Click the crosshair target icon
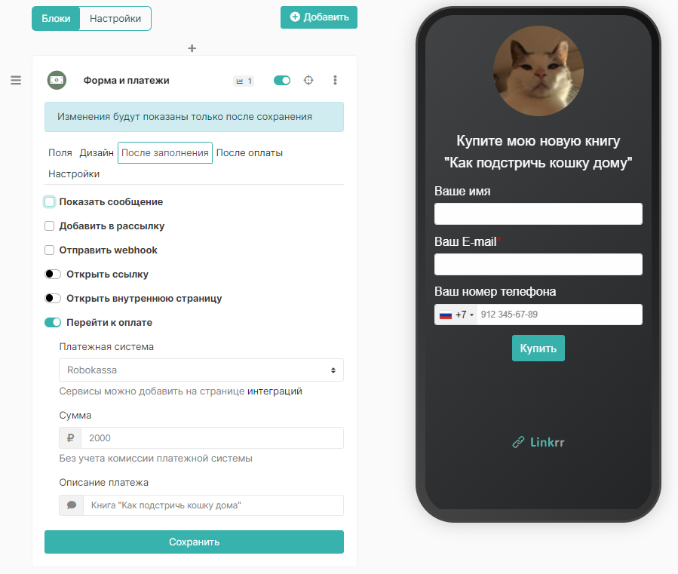678x574 pixels. coord(308,80)
